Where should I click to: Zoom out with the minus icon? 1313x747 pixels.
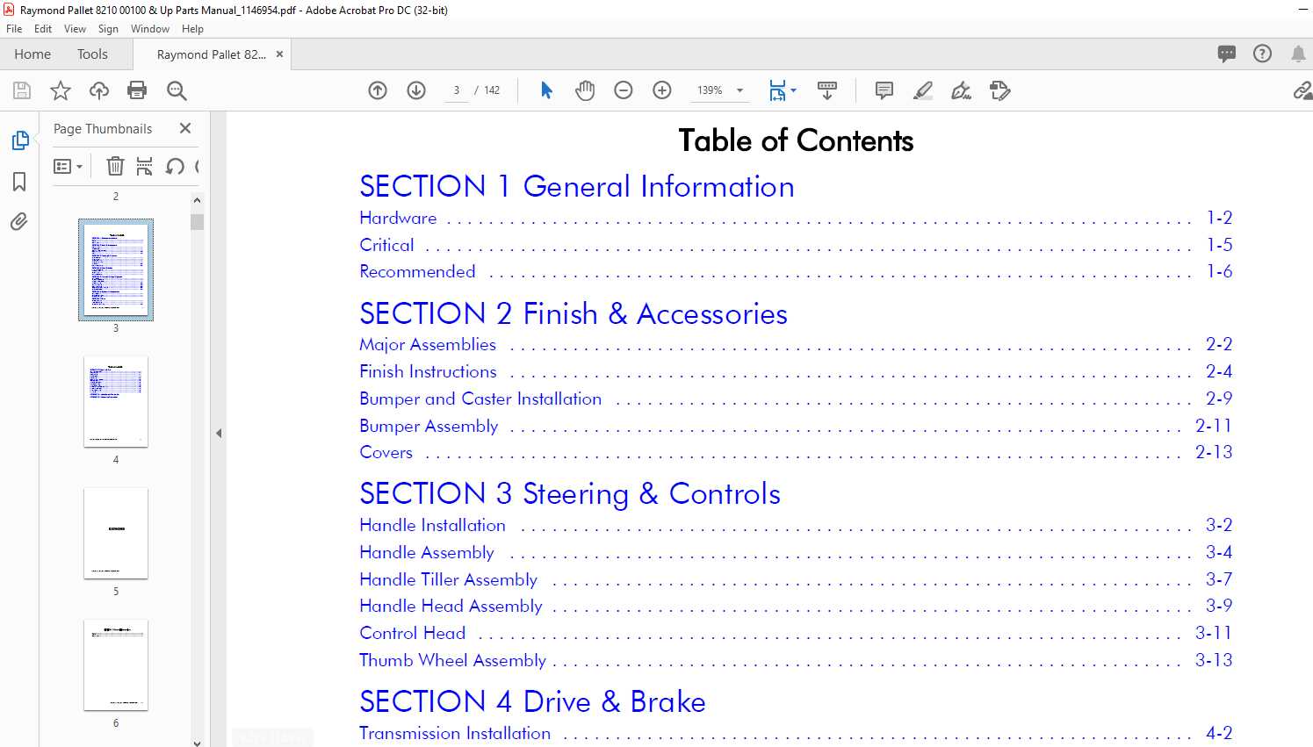(x=624, y=90)
